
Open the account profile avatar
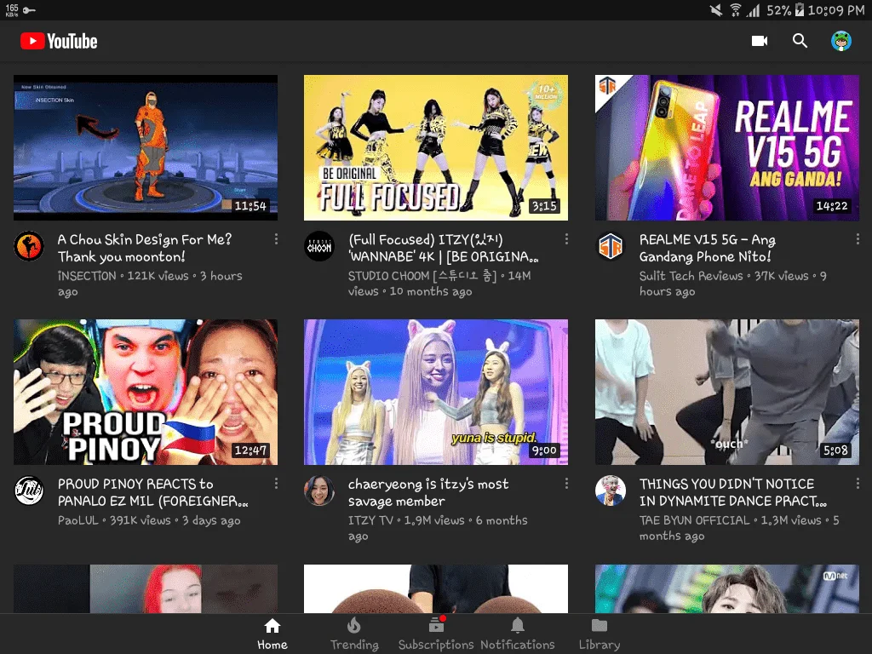840,41
